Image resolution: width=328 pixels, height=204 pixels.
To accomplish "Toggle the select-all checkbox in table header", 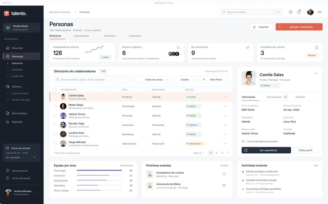I will (x=55, y=89).
